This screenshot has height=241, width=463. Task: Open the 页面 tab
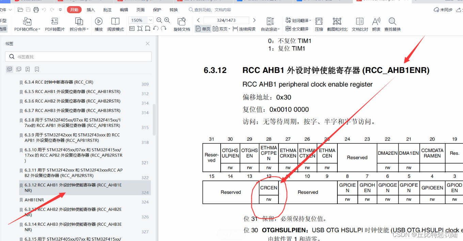(141, 10)
